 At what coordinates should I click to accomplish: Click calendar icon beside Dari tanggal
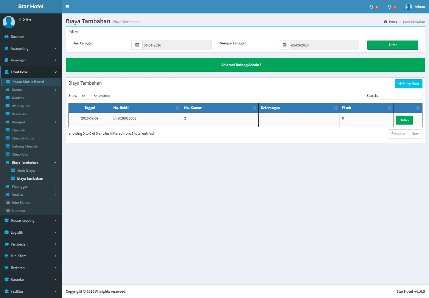click(137, 45)
